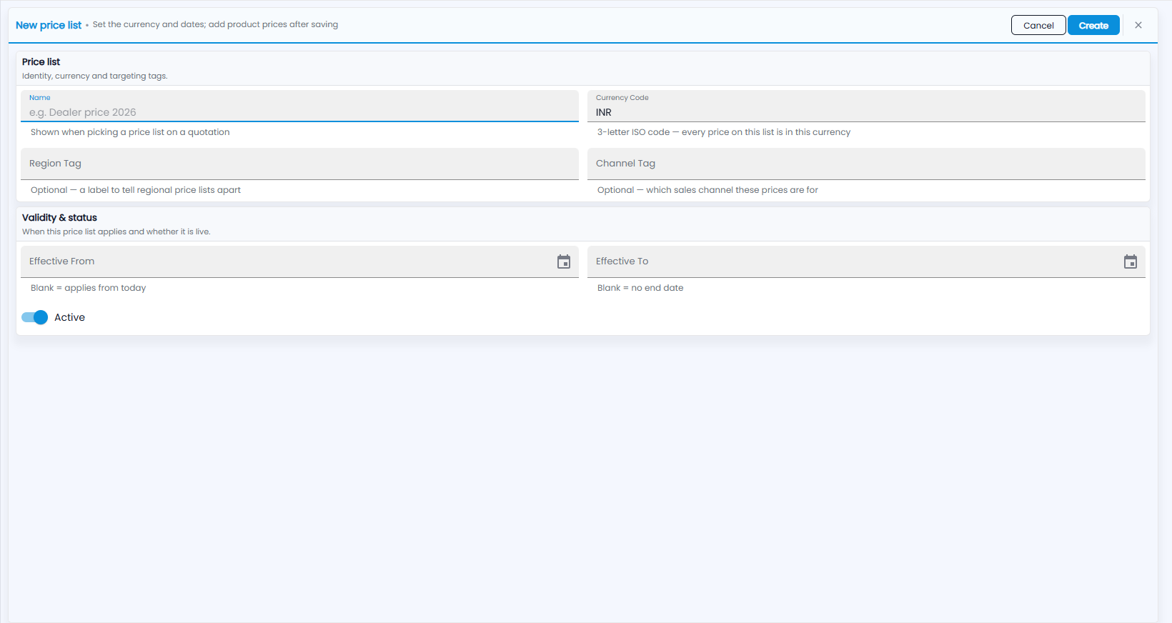Click the 'Identity, currency and targeting tags.' subtitle
The height and width of the screenshot is (623, 1172).
pyautogui.click(x=95, y=76)
